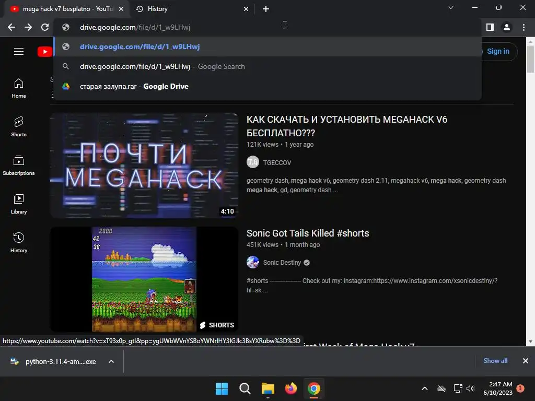The height and width of the screenshot is (401, 535).
Task: Show hidden system tray icons
Action: (x=425, y=388)
